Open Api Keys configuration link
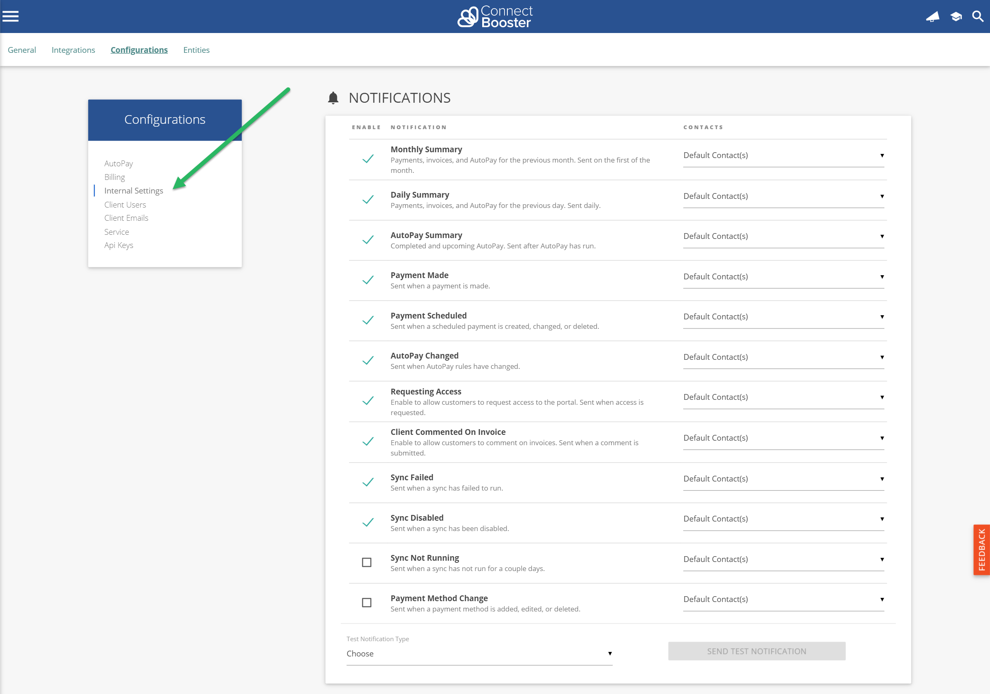The height and width of the screenshot is (694, 990). [x=118, y=245]
